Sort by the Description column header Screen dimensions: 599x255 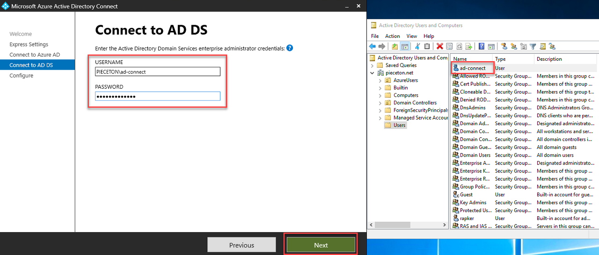pos(565,59)
